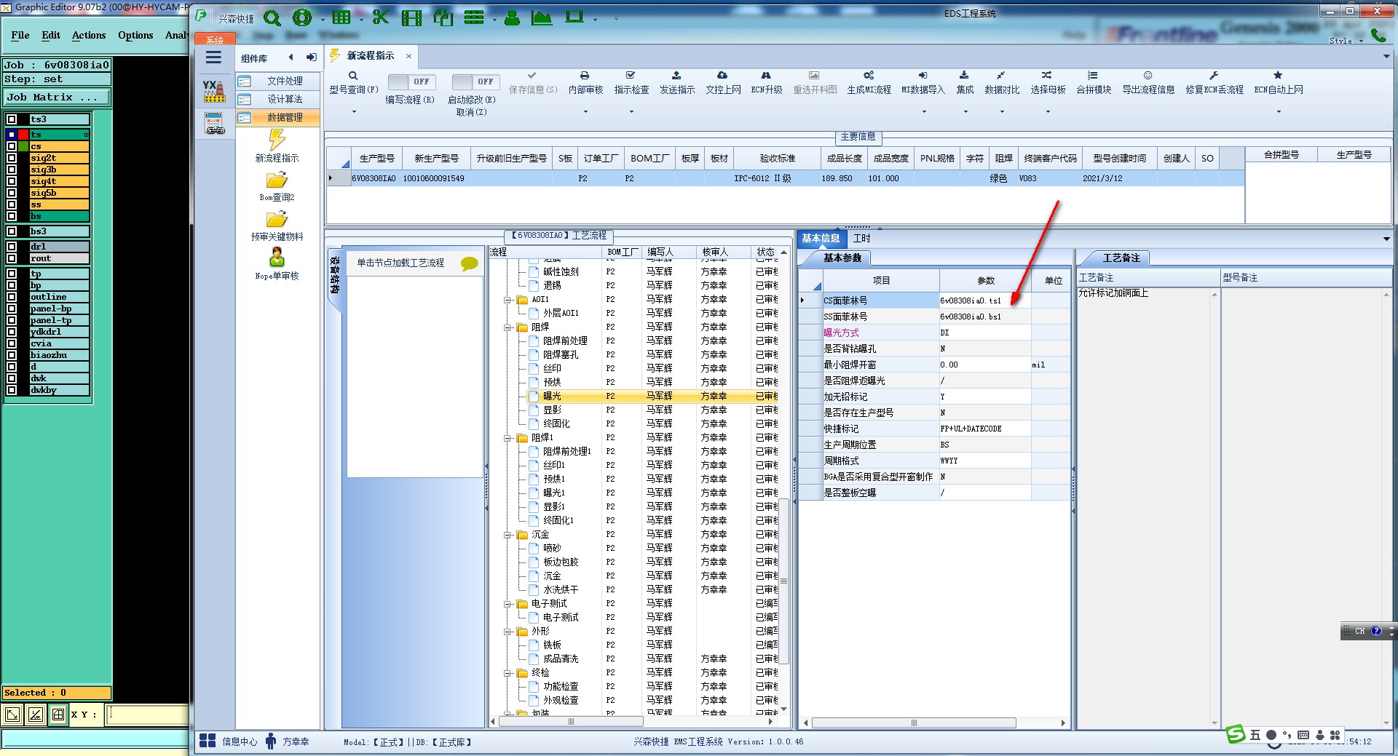
Task: Open the Options menu in Graphic Editor
Action: click(x=135, y=35)
